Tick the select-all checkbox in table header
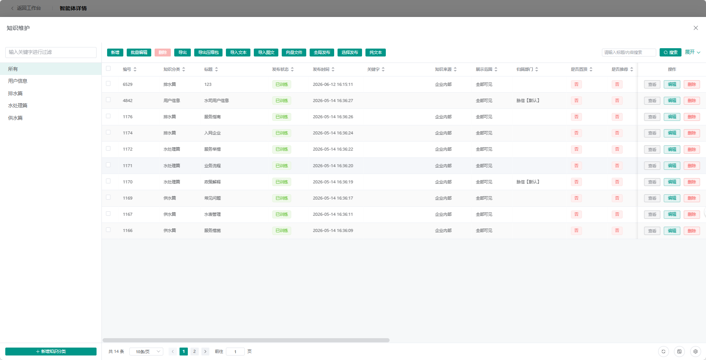The height and width of the screenshot is (360, 706). click(x=108, y=69)
